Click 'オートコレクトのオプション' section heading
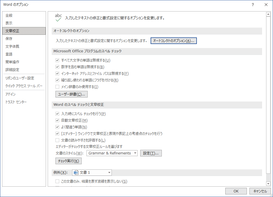 click(x=71, y=31)
